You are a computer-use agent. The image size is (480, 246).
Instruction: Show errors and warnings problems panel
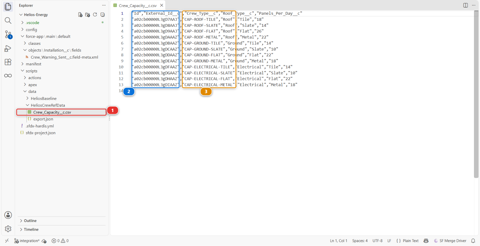coord(60,241)
